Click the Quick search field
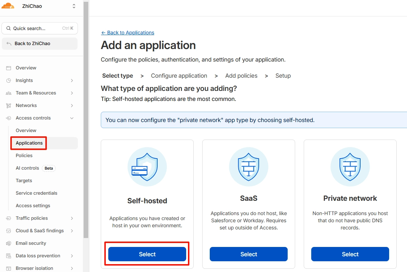This screenshot has height=272, width=407. pyautogui.click(x=39, y=28)
